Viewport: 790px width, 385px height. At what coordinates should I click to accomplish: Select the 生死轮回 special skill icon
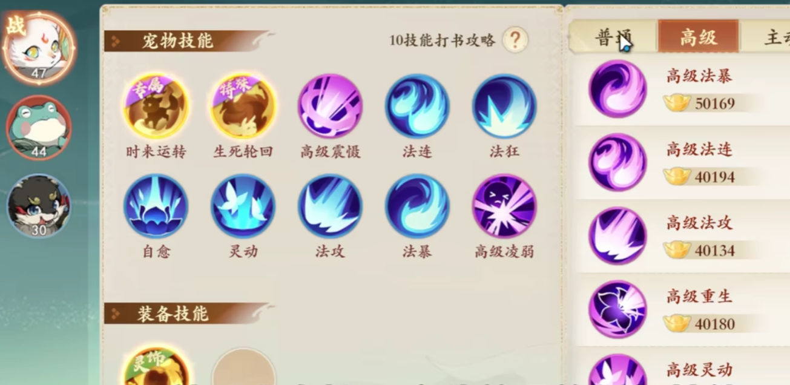[x=243, y=107]
